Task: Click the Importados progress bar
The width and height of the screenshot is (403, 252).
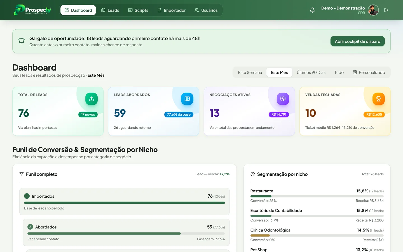Action: (x=125, y=203)
